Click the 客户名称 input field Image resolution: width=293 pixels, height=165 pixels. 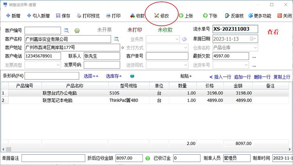[68, 39]
